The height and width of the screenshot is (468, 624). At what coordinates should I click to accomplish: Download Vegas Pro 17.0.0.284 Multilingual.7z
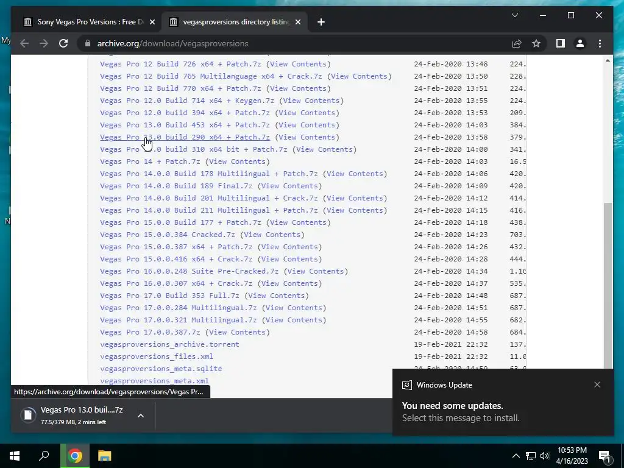(x=179, y=308)
